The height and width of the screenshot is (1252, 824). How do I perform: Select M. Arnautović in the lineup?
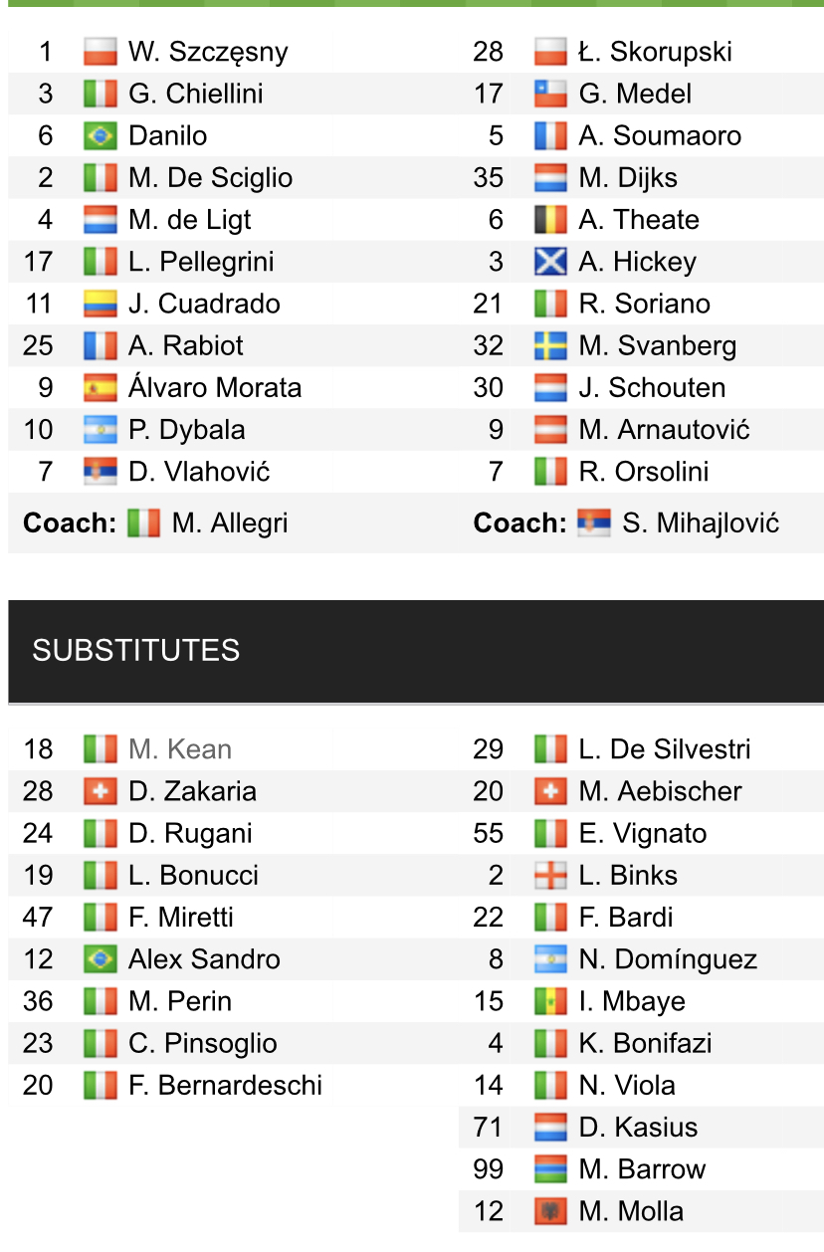pyautogui.click(x=665, y=430)
